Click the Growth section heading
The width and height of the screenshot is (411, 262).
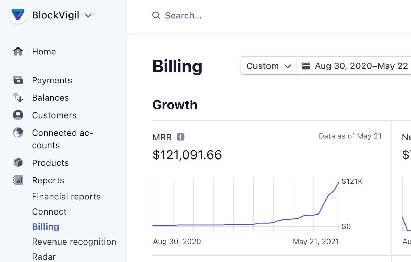175,105
